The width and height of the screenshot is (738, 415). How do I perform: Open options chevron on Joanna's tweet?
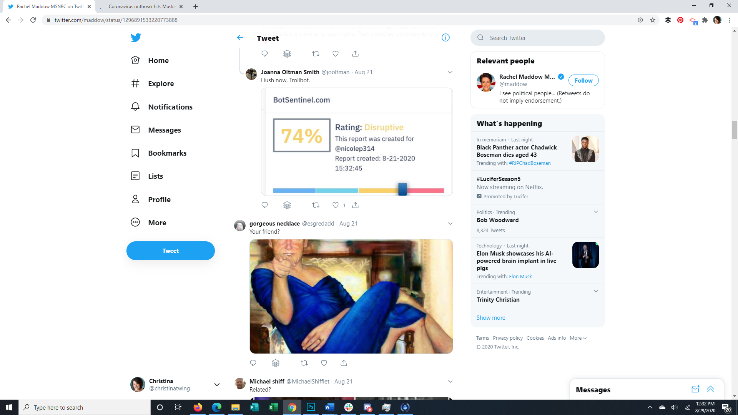(450, 72)
